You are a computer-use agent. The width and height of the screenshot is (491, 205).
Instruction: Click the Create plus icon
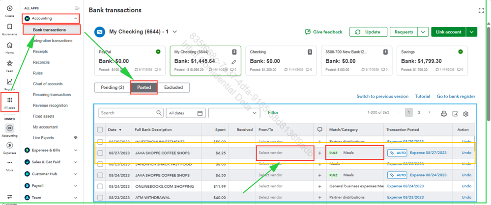[x=9, y=8]
